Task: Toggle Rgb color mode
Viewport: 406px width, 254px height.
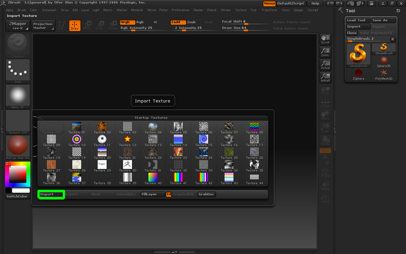Action: 140,22
